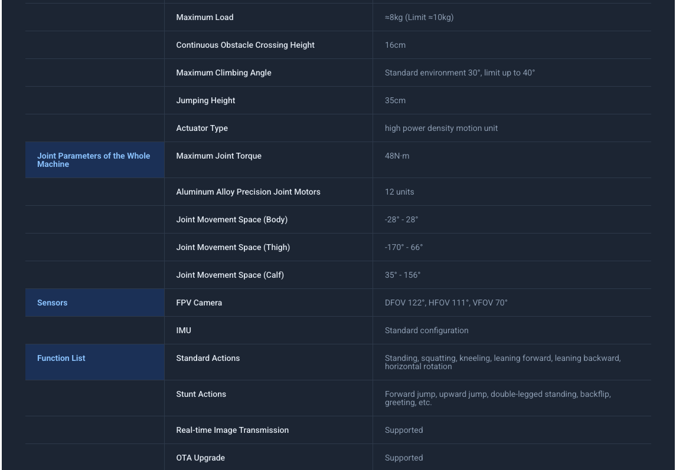
Task: Click the 'Function List' section header
Action: tap(61, 358)
